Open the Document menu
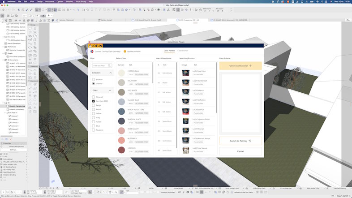Viewport: 352px width, 198px height. pyautogui.click(x=49, y=2)
